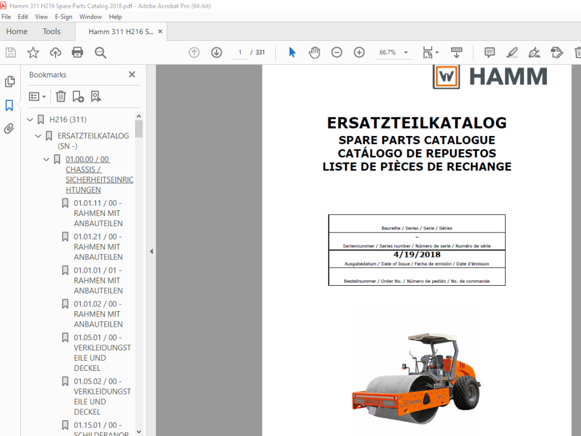Open 01.00.00 / 00 CHASSIS bookmark link

pyautogui.click(x=99, y=174)
